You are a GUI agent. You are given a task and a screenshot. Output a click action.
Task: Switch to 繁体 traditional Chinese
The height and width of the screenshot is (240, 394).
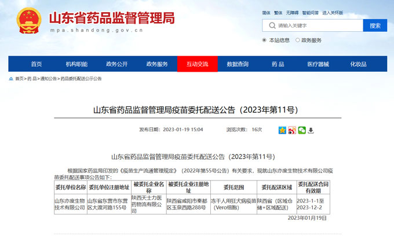coord(279,13)
